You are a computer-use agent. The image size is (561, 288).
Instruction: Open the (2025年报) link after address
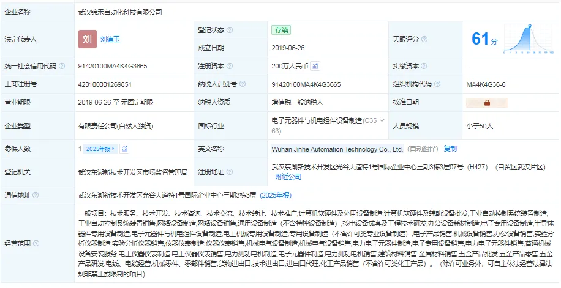pyautogui.click(x=276, y=195)
